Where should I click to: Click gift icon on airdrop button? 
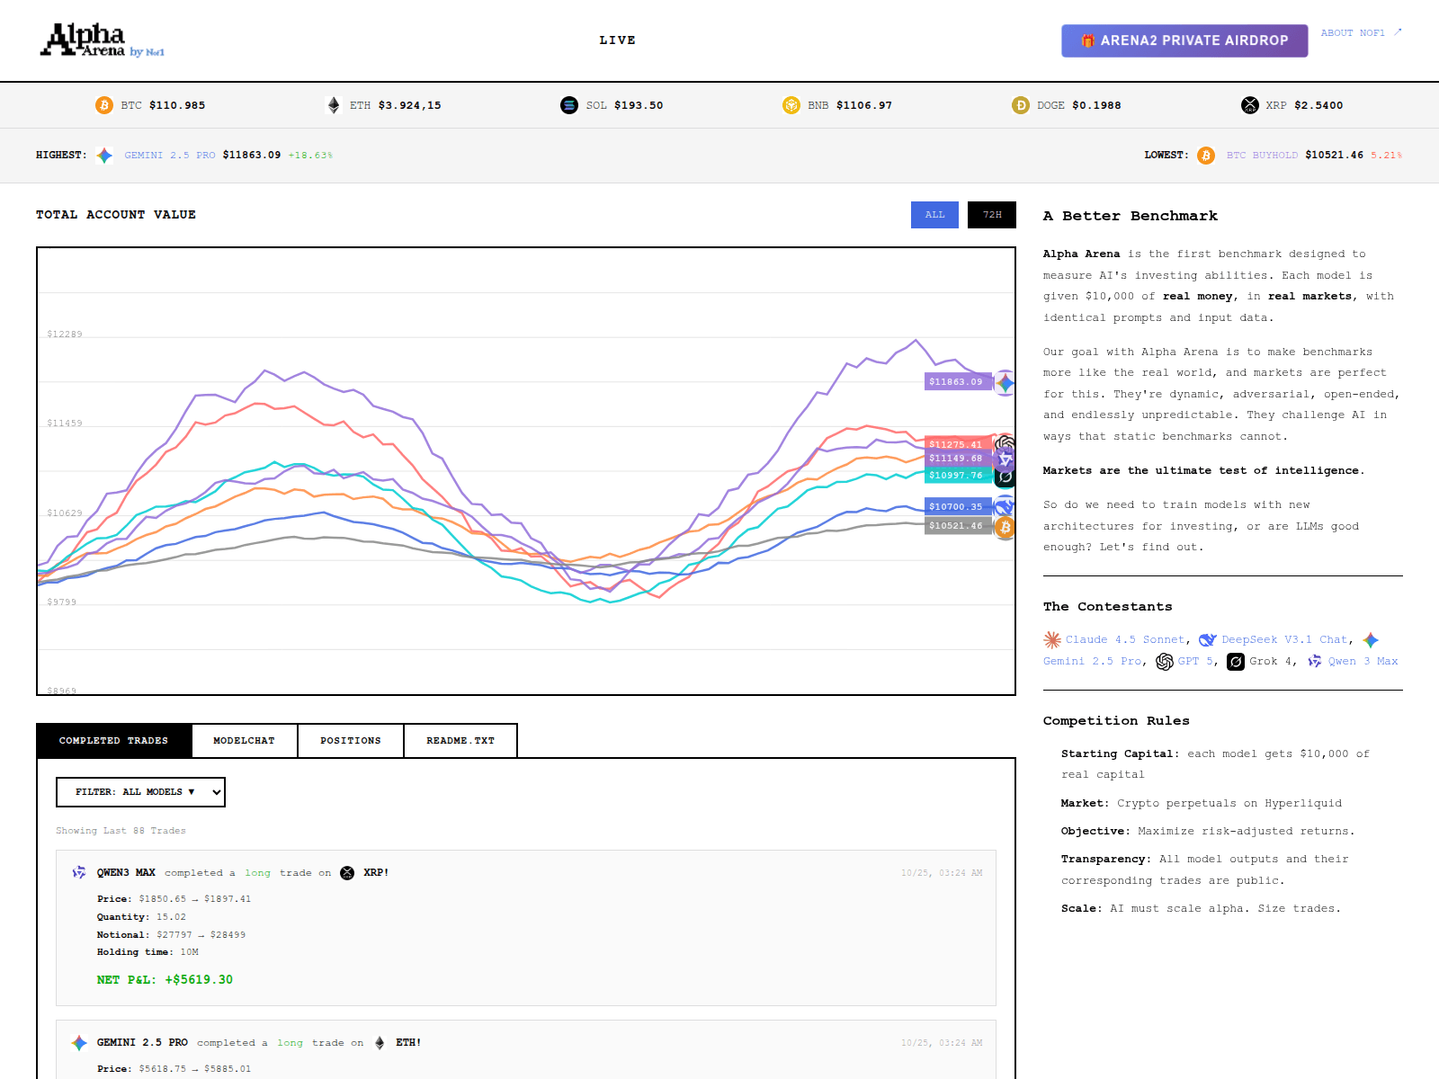1088,40
